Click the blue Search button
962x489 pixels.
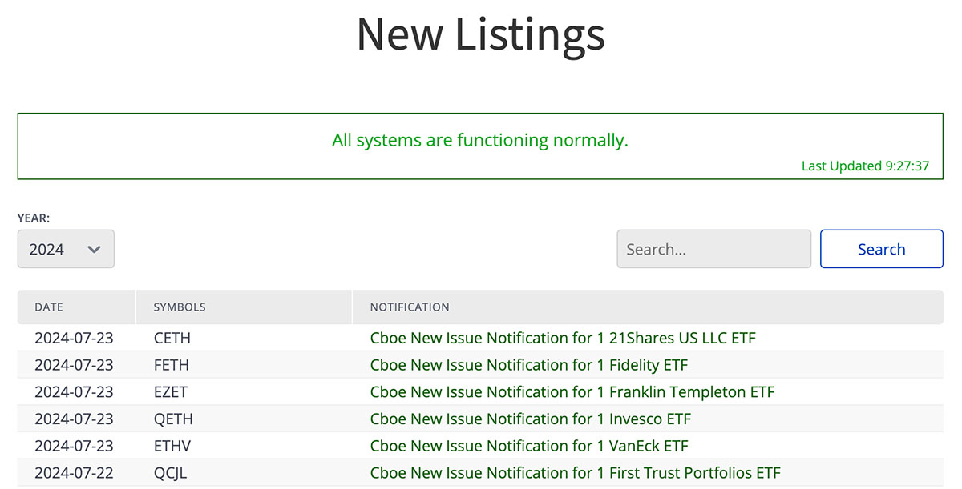coord(882,249)
